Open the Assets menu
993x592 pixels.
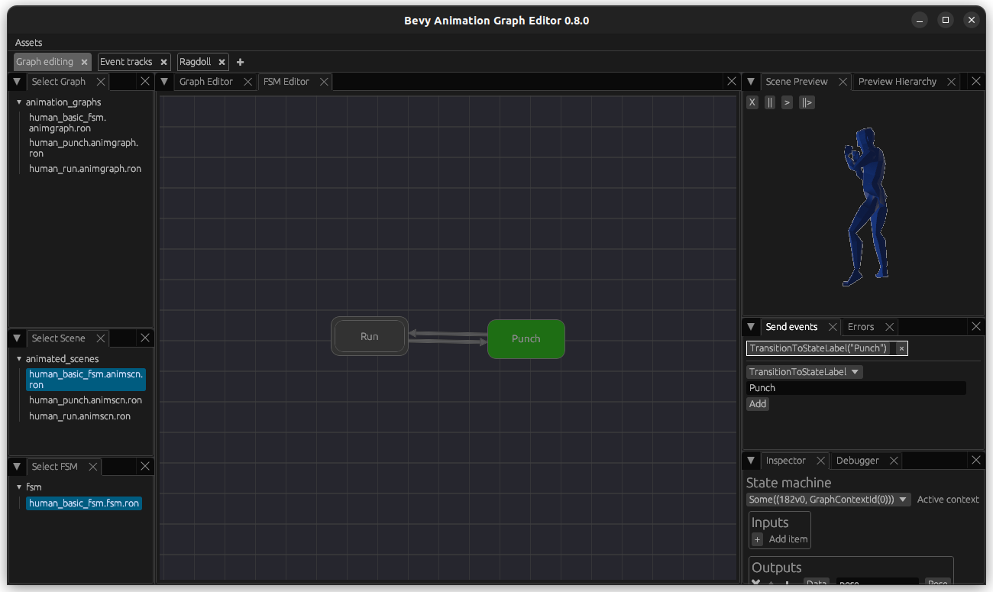point(29,43)
